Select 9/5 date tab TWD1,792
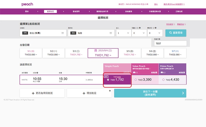The height and width of the screenshot is (127, 206). (130, 53)
